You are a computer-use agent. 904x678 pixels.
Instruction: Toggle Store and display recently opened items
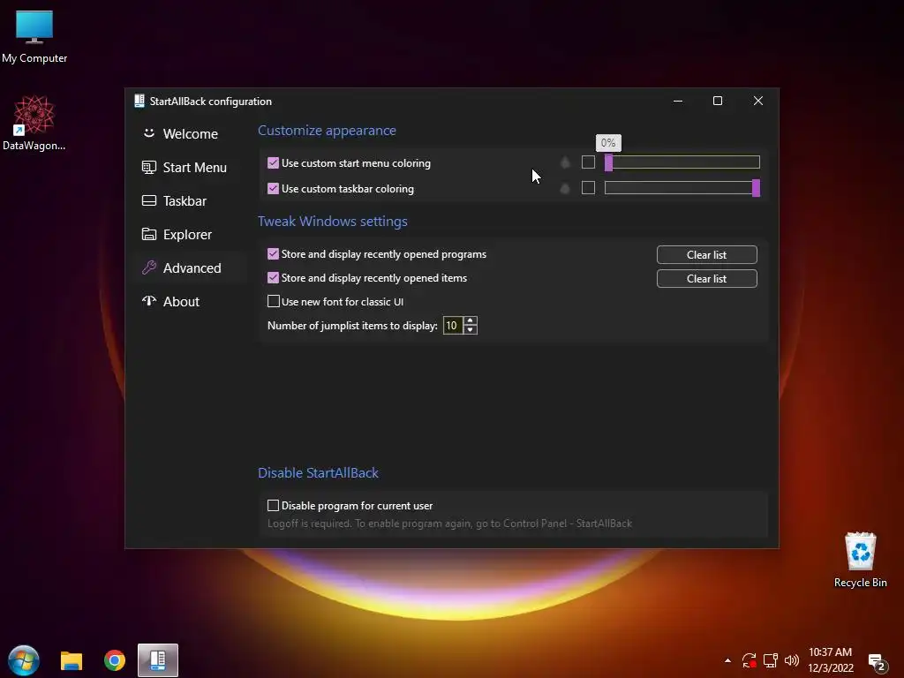click(x=274, y=277)
